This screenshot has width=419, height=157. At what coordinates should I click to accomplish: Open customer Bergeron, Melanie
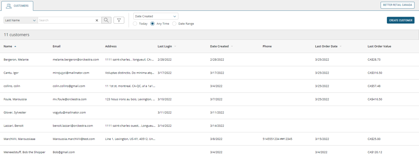pyautogui.click(x=16, y=60)
